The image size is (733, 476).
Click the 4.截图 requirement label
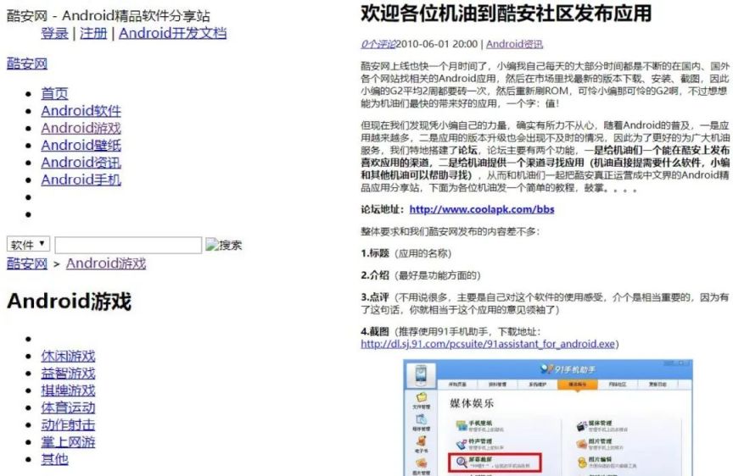[x=375, y=332]
